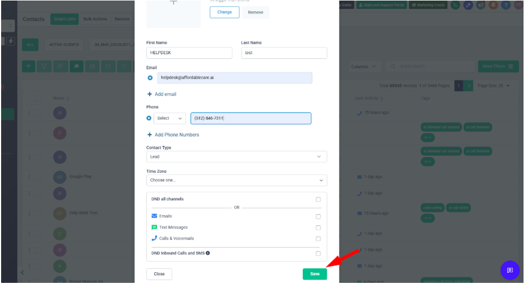
Task: Check the DND all channels checkbox
Action: [318, 199]
